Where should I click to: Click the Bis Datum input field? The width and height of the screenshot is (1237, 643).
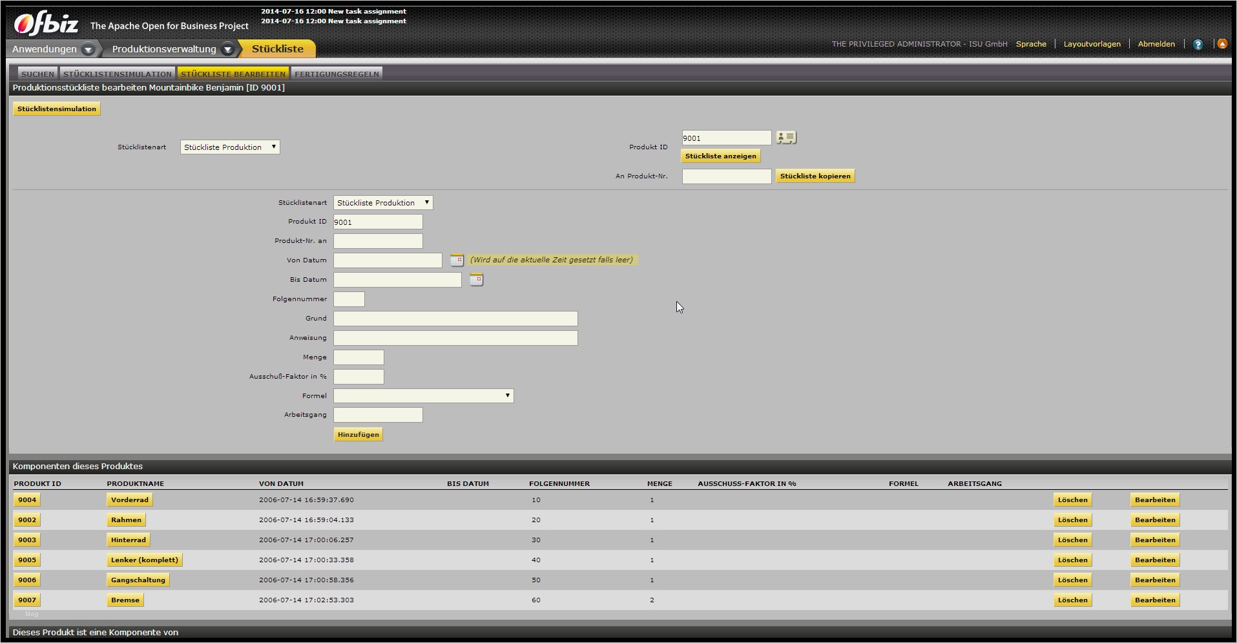[x=397, y=280]
